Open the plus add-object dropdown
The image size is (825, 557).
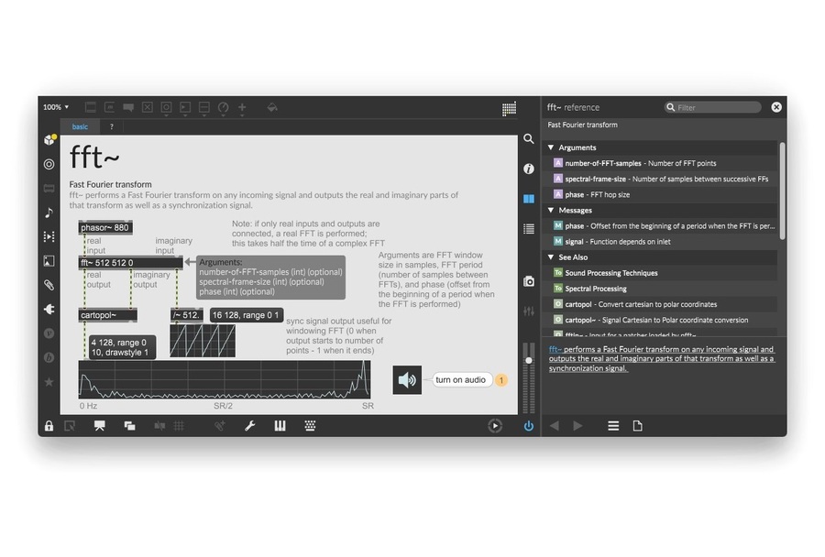tap(242, 108)
